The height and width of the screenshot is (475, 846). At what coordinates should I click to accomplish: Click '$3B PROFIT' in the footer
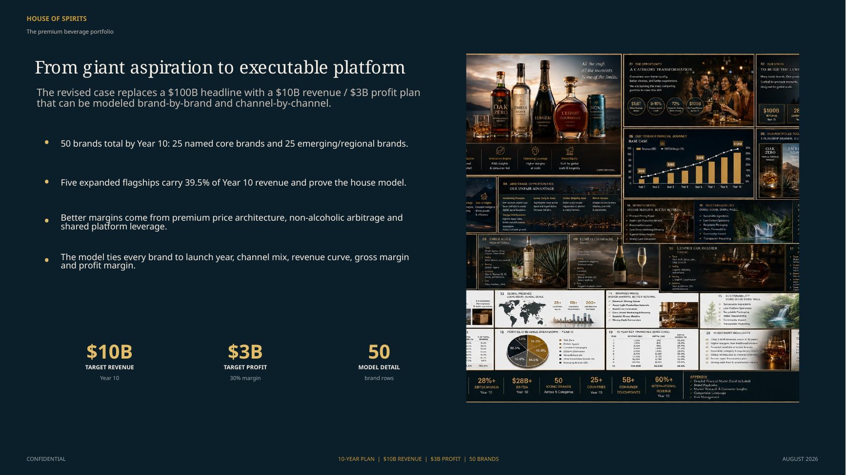click(445, 459)
